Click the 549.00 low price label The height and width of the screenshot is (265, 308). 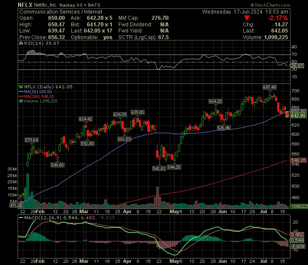[x=57, y=165]
